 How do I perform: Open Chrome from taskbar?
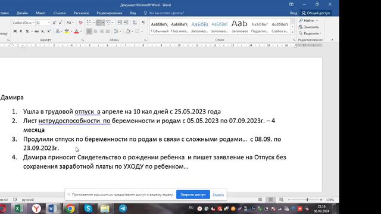70,209
